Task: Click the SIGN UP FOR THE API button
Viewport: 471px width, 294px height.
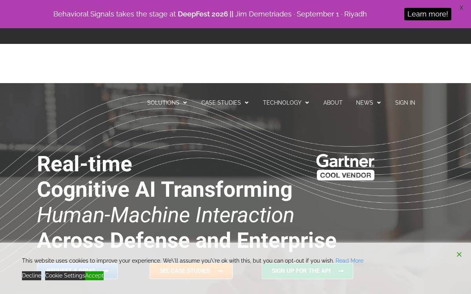Action: pyautogui.click(x=307, y=271)
